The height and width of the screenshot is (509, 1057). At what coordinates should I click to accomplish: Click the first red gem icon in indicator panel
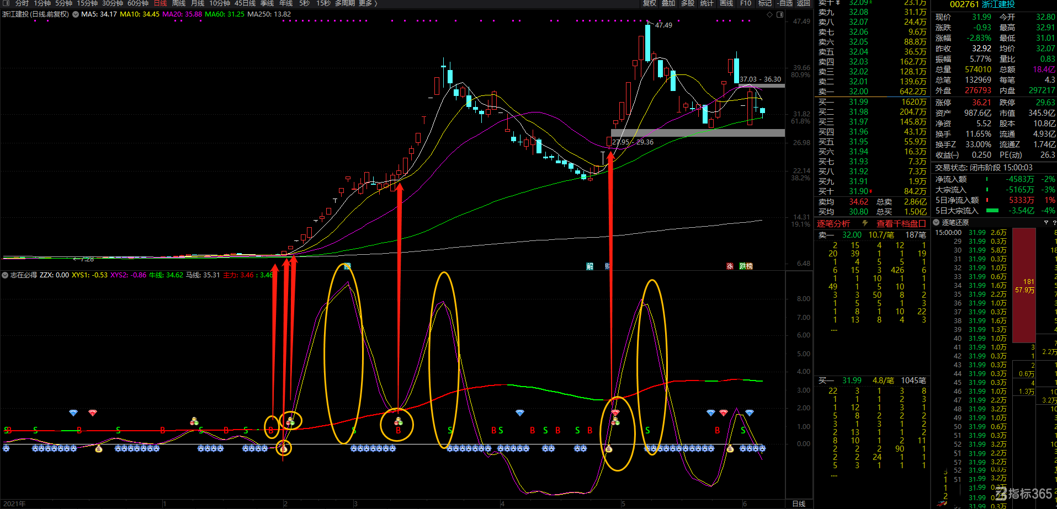92,412
